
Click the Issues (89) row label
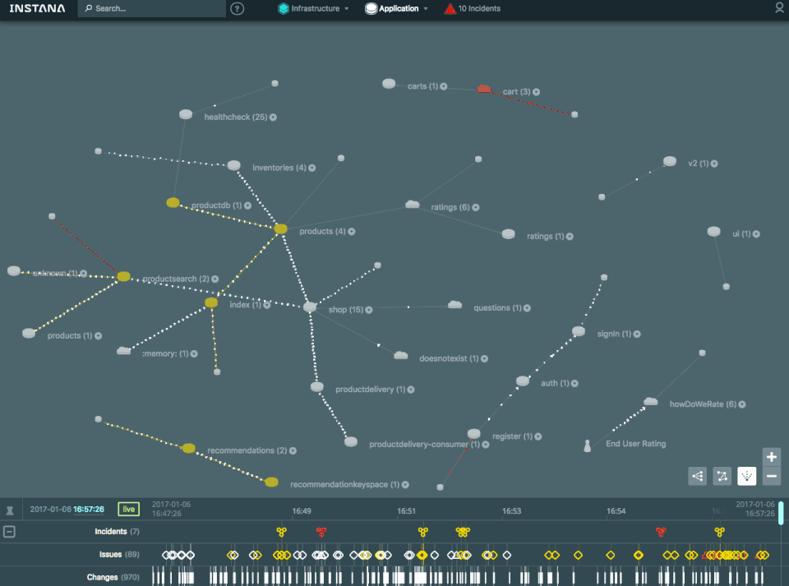pyautogui.click(x=118, y=554)
